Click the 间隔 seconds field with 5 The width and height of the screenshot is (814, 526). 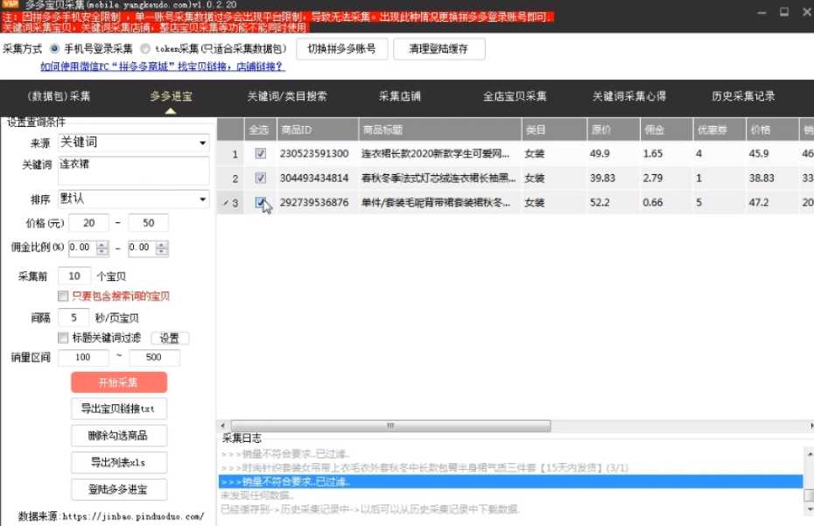pyautogui.click(x=74, y=317)
